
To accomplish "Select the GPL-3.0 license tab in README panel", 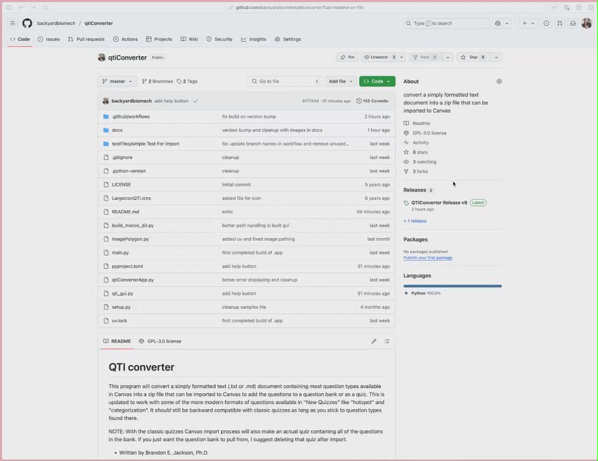I will pyautogui.click(x=160, y=341).
